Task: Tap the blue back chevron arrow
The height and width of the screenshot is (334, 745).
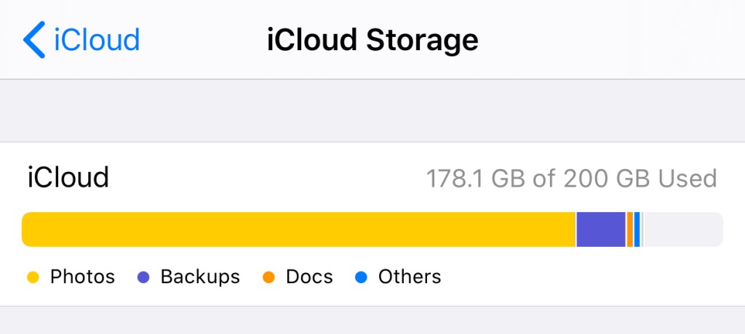Action: click(33, 39)
